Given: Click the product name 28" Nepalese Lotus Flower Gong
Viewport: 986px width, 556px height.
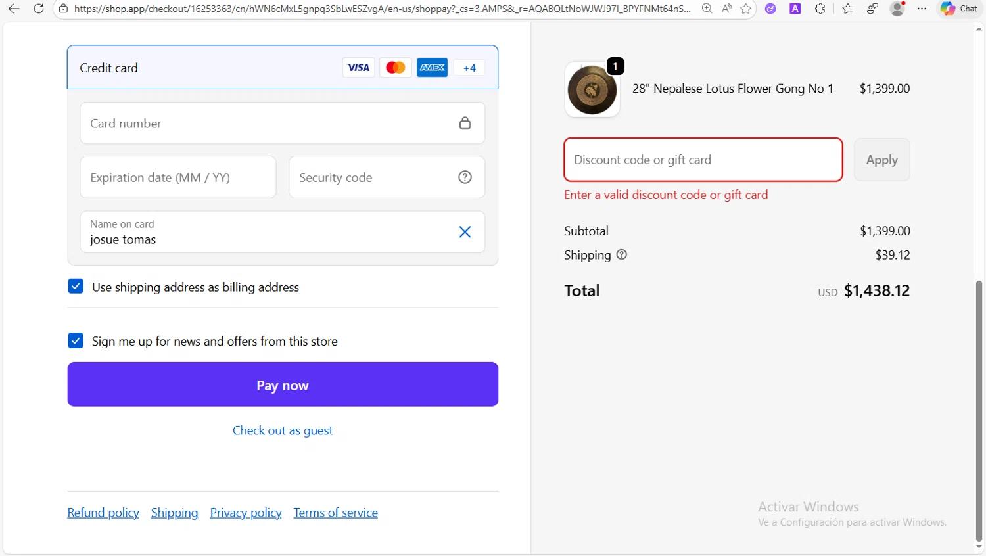Looking at the screenshot, I should coord(732,89).
